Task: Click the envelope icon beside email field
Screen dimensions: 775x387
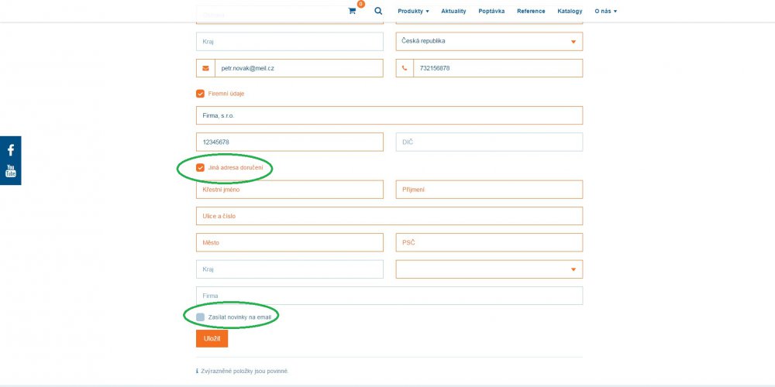Action: [205, 68]
